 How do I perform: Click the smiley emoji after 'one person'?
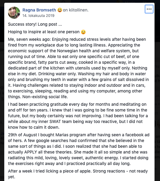pos(83,32)
